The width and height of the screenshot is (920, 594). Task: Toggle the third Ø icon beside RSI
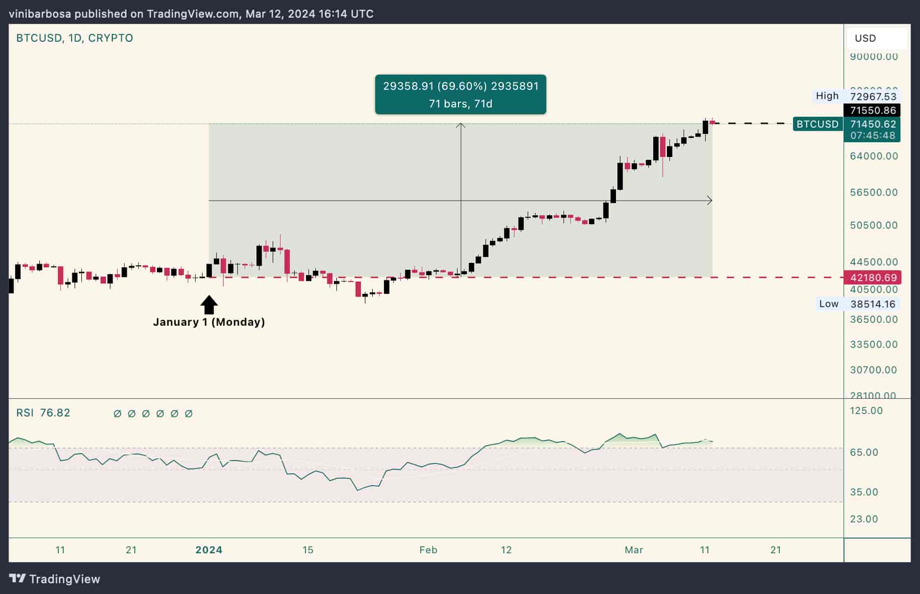145,413
